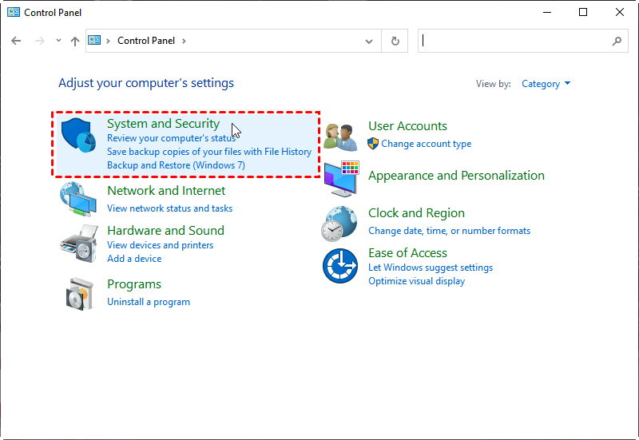
Task: Click Change account type link
Action: pyautogui.click(x=426, y=144)
